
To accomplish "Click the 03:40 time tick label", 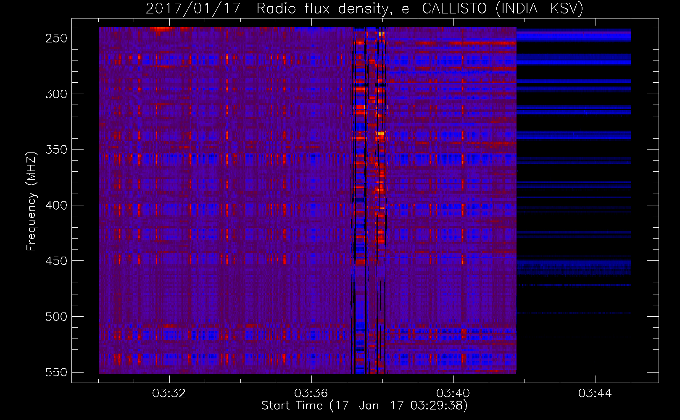I will click(453, 394).
